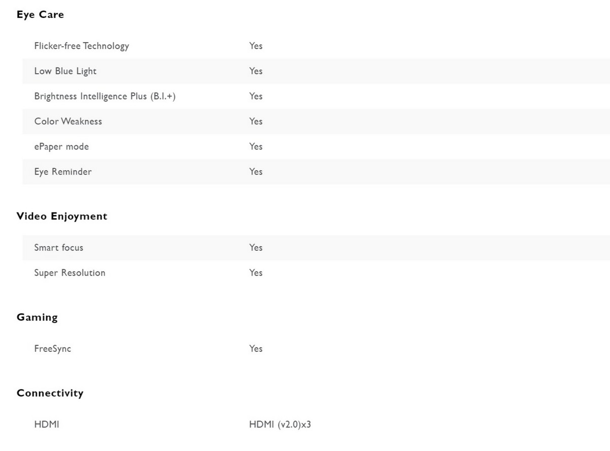Select the HDMI (v2.0)x3 value
This screenshot has width=610, height=451.
(280, 424)
